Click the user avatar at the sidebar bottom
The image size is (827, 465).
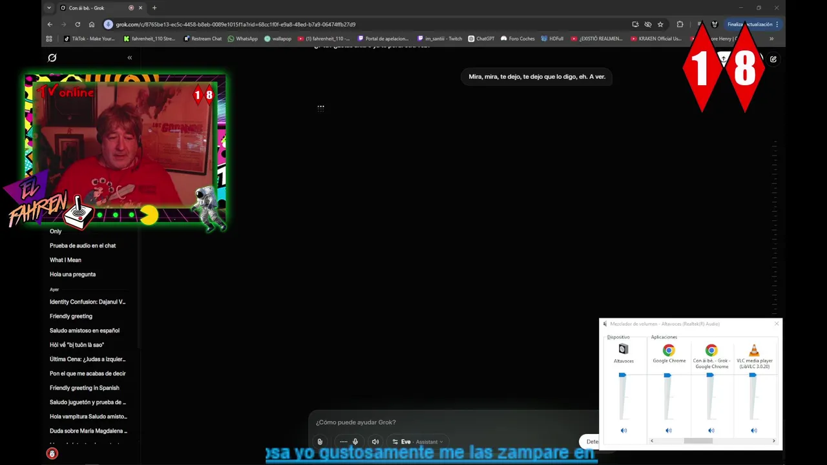pyautogui.click(x=52, y=454)
